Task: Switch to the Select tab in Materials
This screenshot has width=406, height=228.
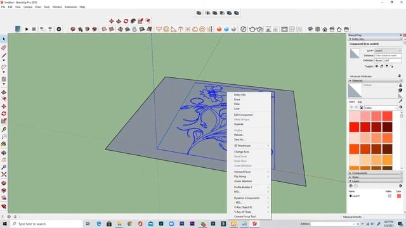Action: (x=352, y=102)
